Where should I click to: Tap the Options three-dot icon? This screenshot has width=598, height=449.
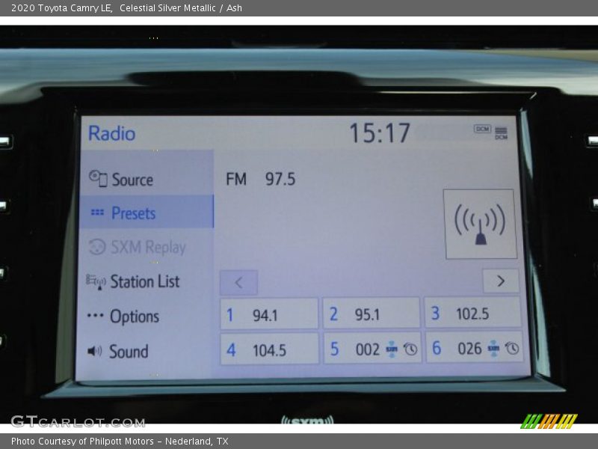point(95,316)
